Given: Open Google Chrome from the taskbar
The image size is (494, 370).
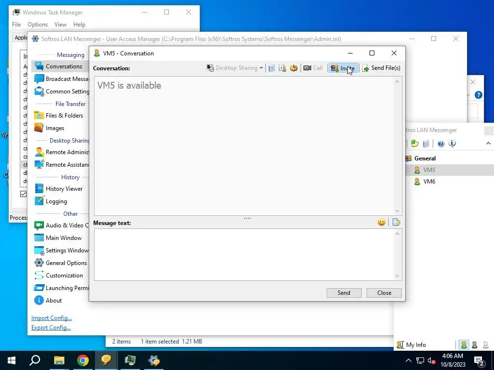Looking at the screenshot, I should coord(82,360).
